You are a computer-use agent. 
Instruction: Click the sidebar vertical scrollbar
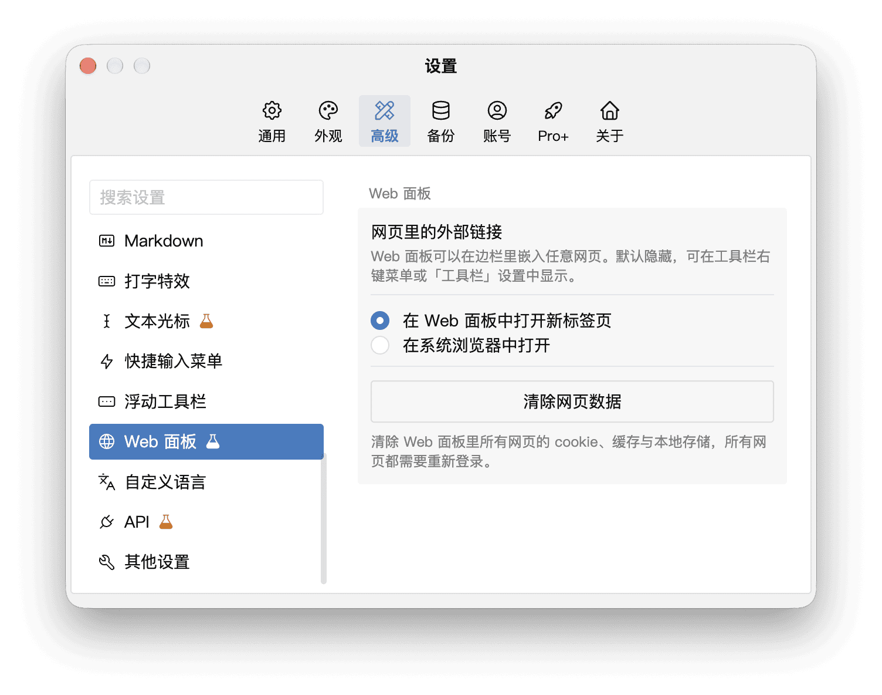coord(324,518)
